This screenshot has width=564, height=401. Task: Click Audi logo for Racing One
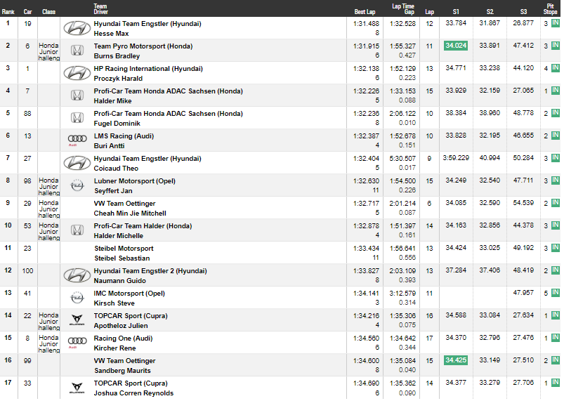pos(77,342)
